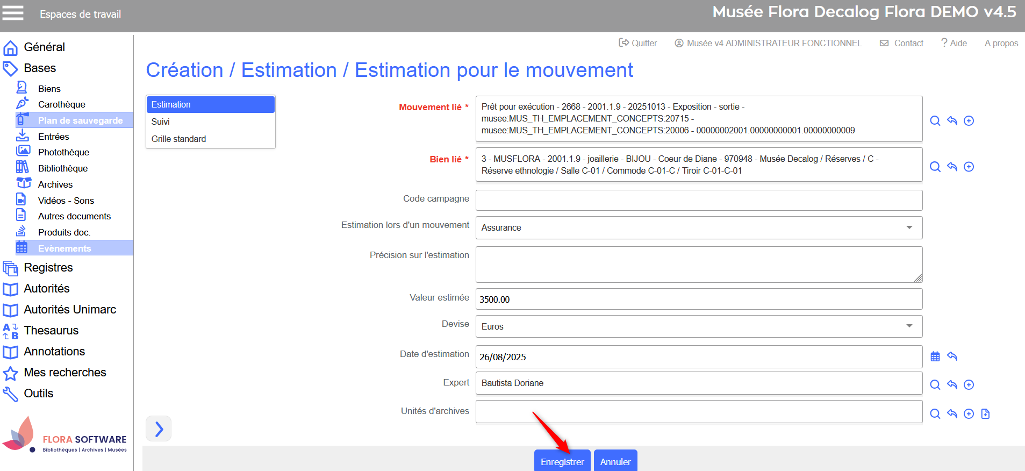Click the document icon beside Unités d'archives
This screenshot has height=471, width=1025.
985,413
